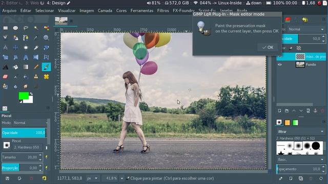Open the brush filtrar tag dropdown
328x184 pixels.
coord(300,132)
